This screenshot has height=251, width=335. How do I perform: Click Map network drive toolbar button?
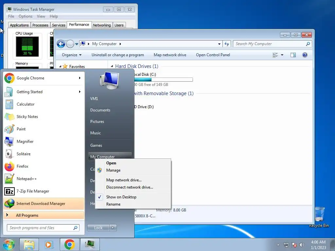pos(170,55)
